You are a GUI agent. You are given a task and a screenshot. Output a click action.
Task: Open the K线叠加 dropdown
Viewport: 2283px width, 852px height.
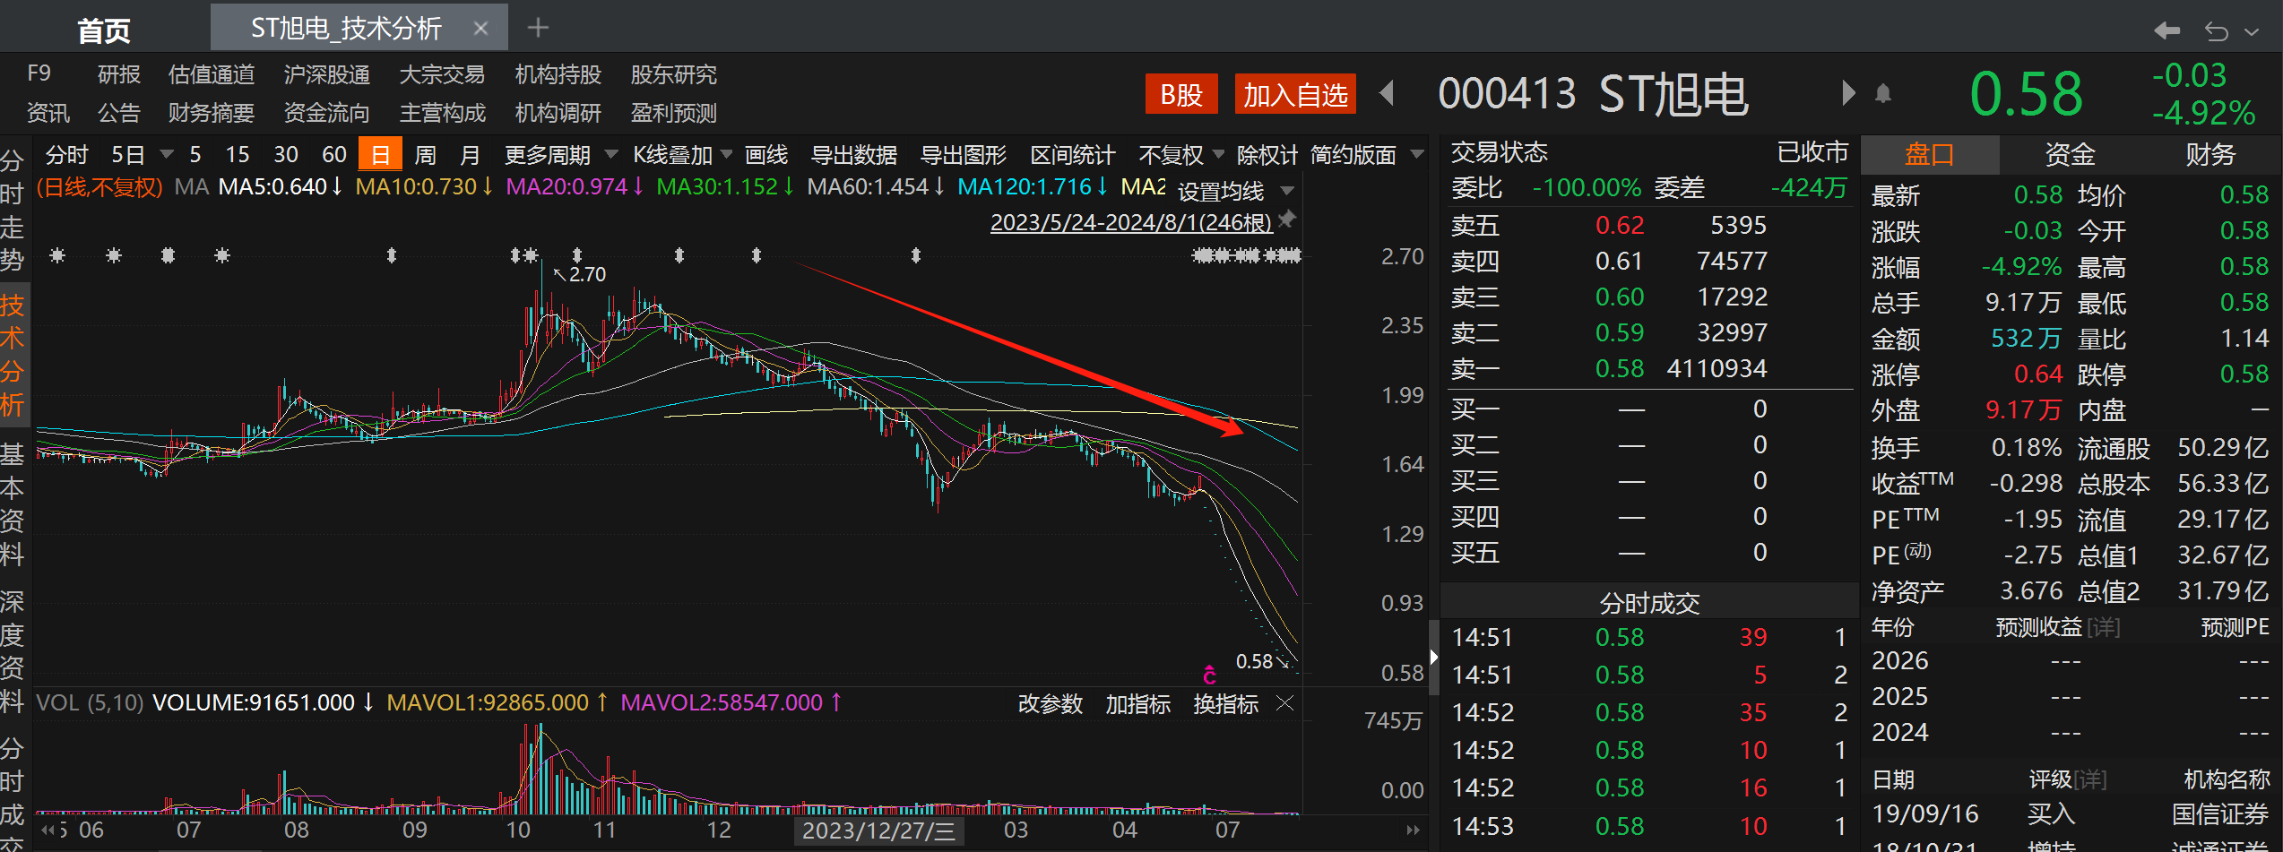pos(682,155)
